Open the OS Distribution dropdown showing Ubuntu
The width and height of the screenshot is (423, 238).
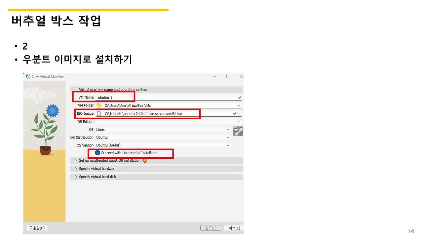(x=228, y=137)
